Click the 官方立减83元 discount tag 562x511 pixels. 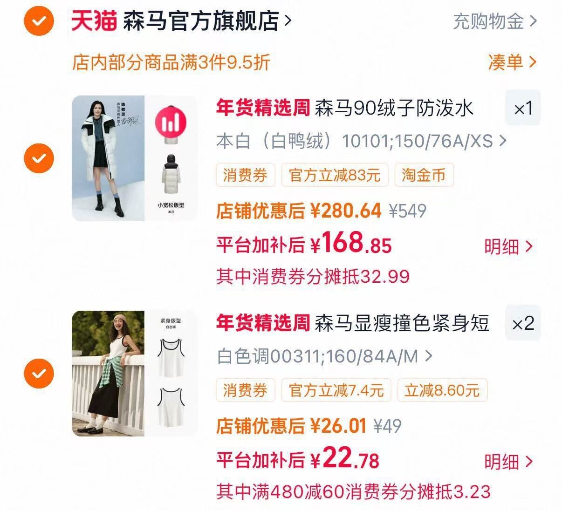click(335, 175)
